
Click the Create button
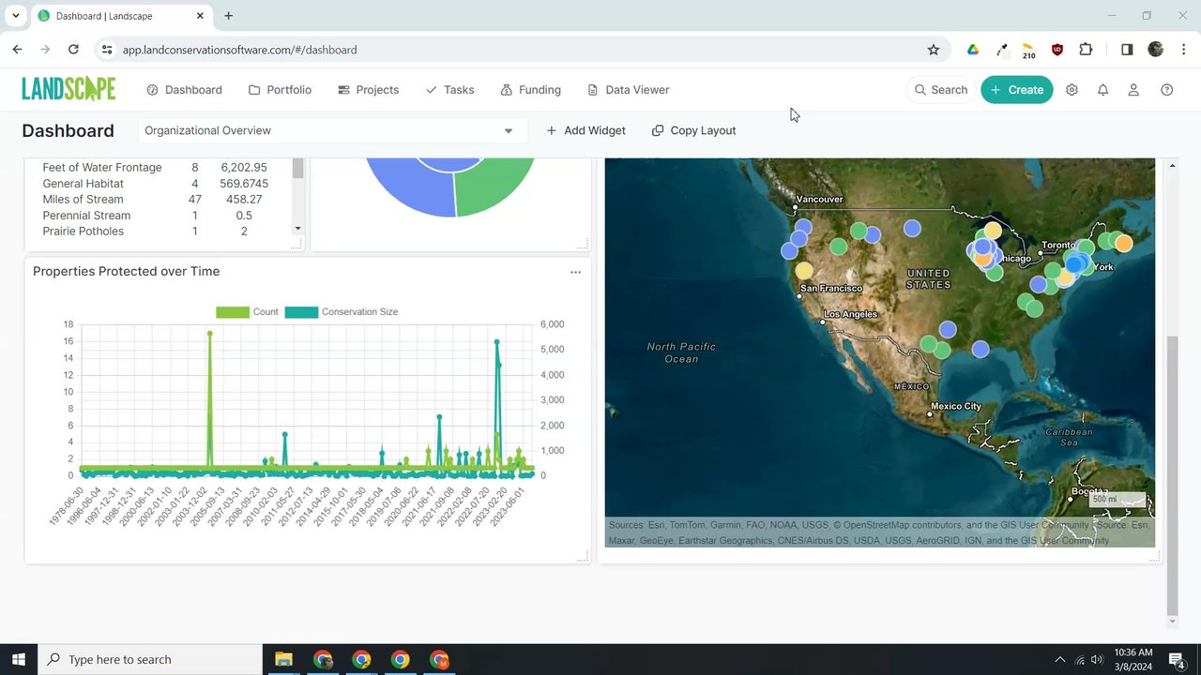[1017, 90]
